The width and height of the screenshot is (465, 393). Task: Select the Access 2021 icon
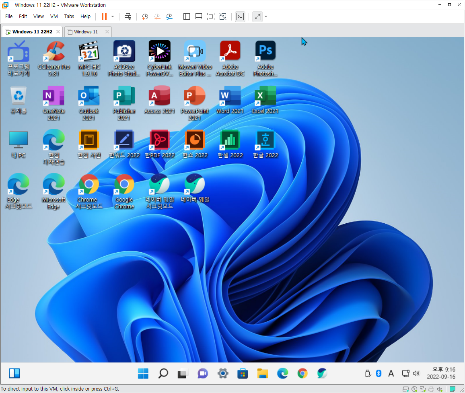[x=160, y=100]
